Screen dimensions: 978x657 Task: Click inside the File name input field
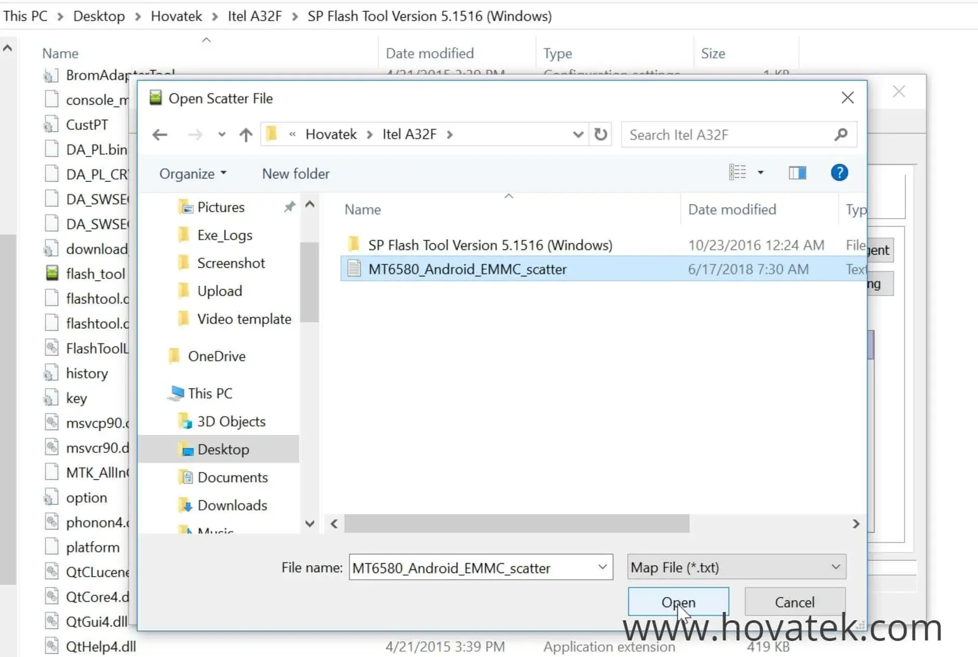coord(466,567)
